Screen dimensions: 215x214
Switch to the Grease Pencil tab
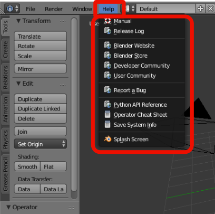5,174
